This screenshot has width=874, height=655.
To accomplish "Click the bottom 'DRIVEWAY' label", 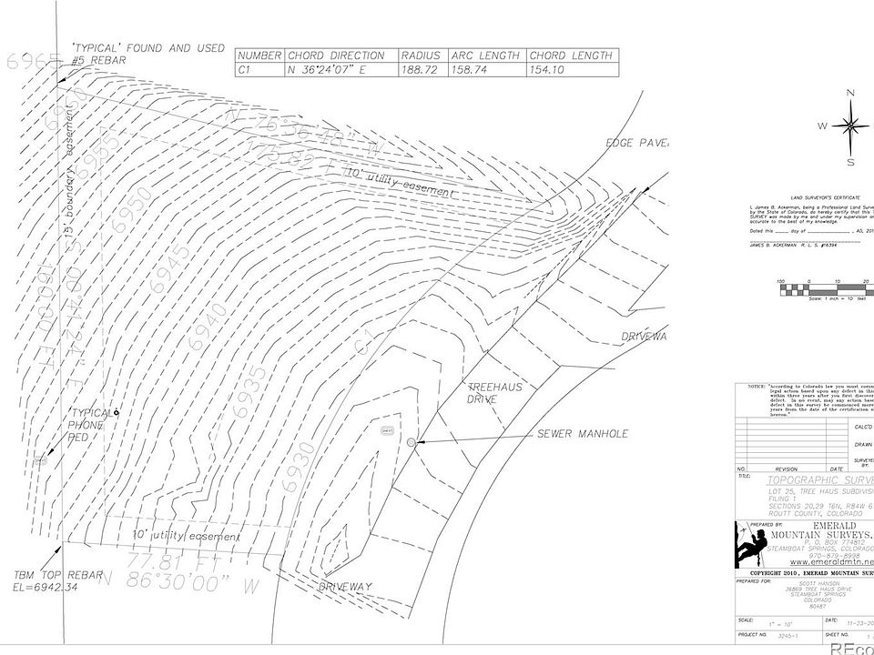I will (x=346, y=587).
